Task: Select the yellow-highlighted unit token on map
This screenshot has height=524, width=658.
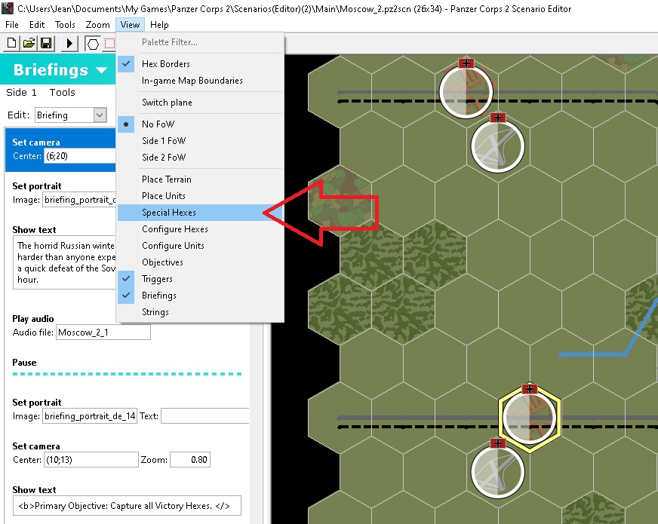Action: tap(530, 417)
